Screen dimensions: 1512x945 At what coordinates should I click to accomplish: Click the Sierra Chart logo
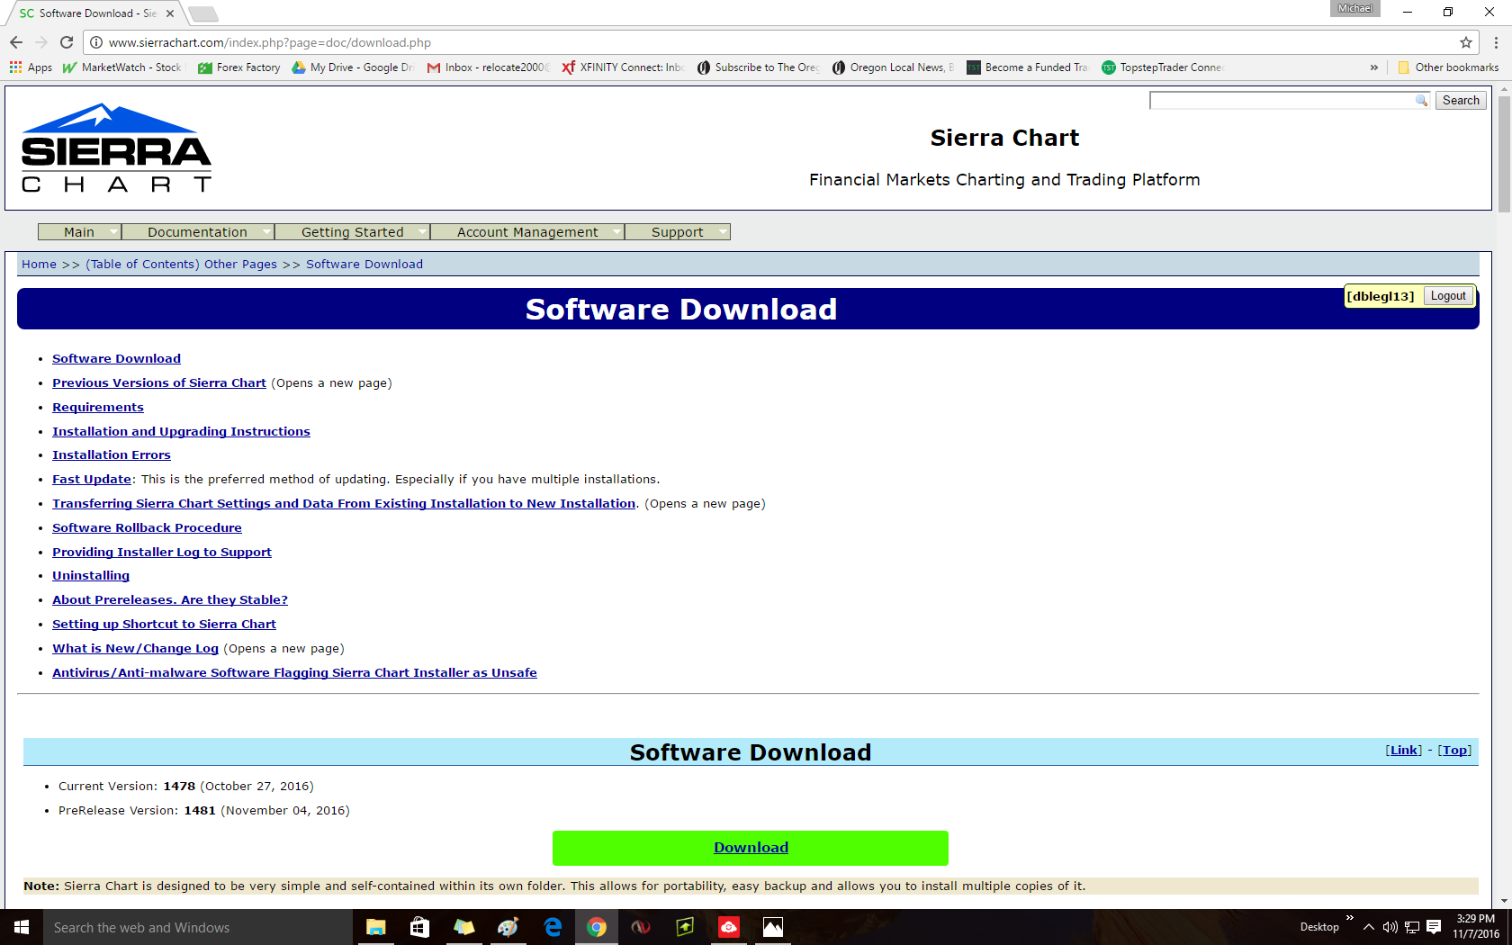pos(116,148)
